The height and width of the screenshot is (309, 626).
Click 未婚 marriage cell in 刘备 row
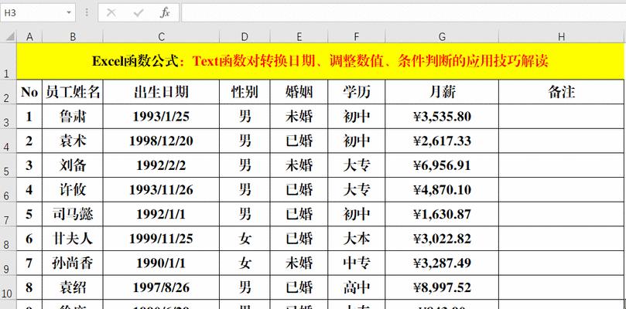[x=299, y=165]
